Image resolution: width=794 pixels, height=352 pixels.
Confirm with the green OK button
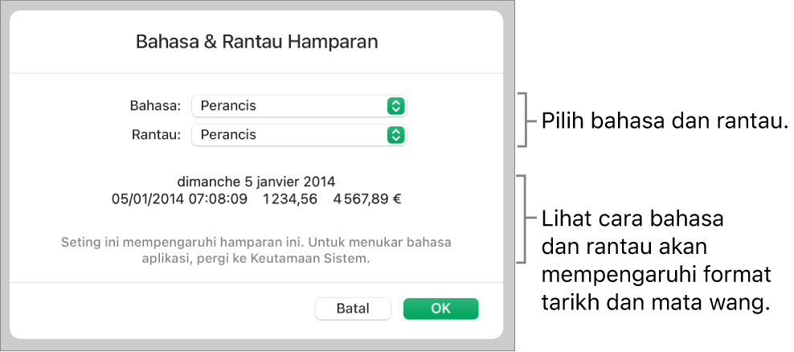(x=440, y=309)
